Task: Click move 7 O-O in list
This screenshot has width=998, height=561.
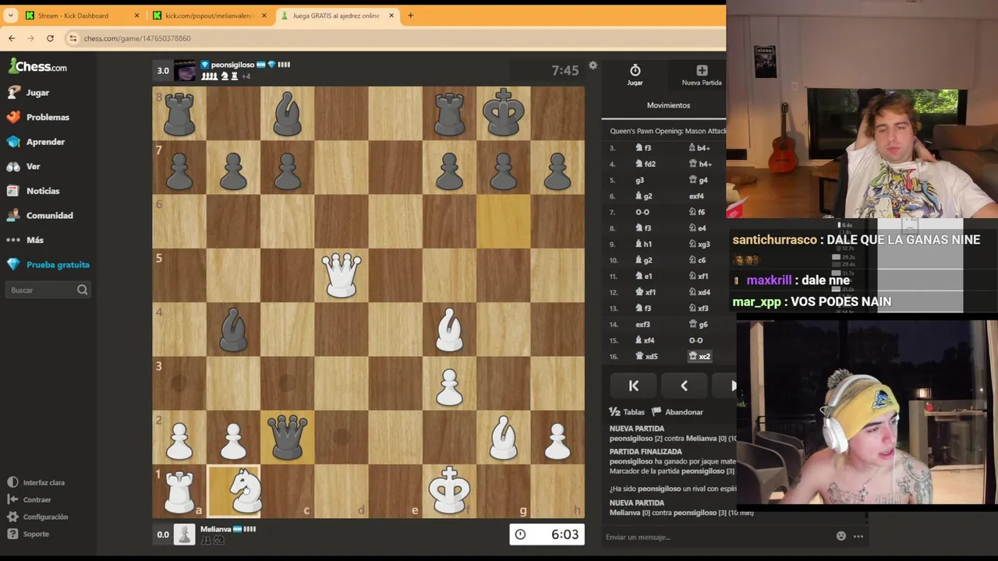Action: (642, 212)
